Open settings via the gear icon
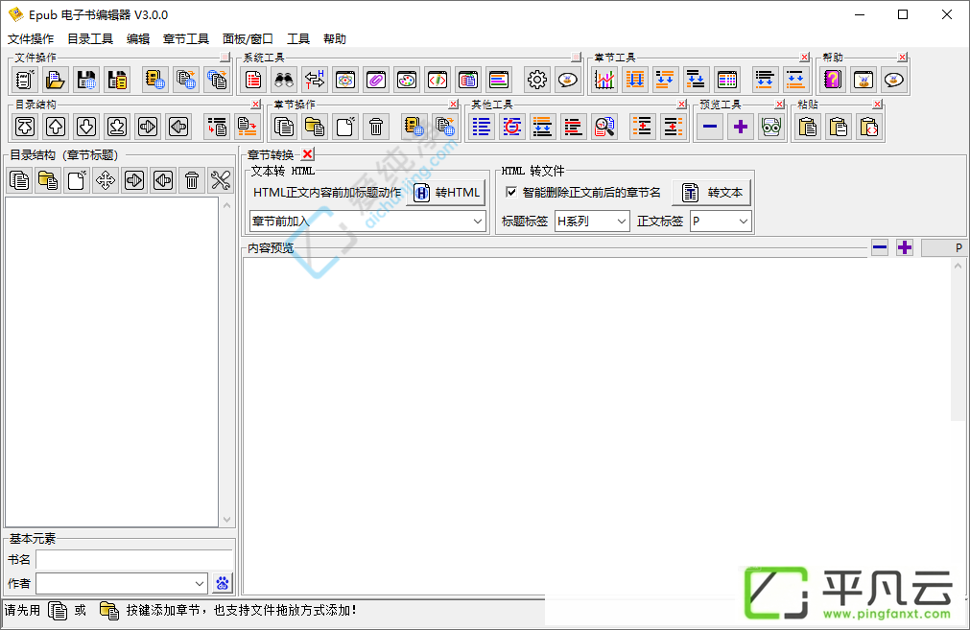 pyautogui.click(x=537, y=80)
